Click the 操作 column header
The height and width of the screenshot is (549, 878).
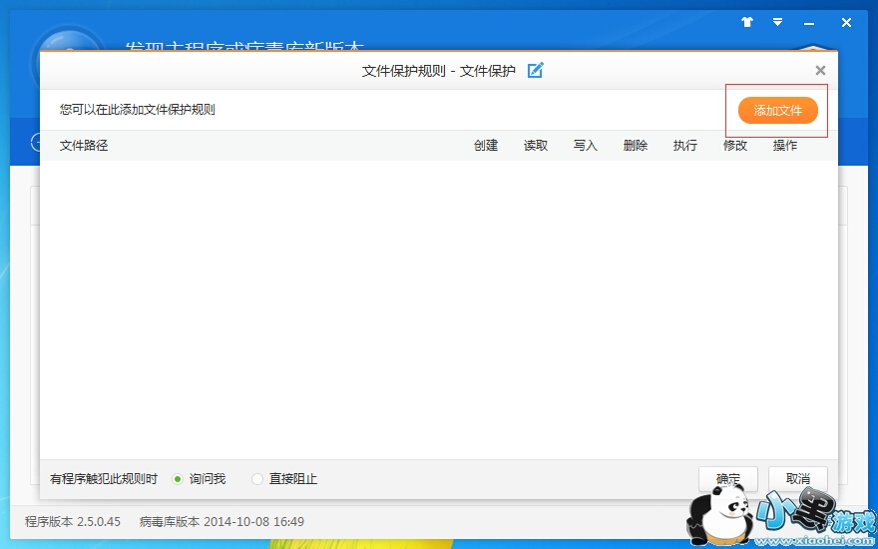pyautogui.click(x=784, y=146)
